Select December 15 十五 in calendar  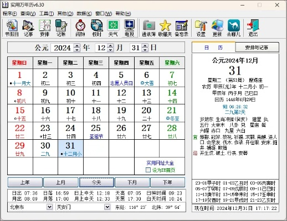(20, 113)
